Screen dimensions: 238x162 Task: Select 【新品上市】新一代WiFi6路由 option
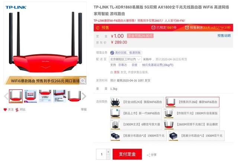(136, 113)
